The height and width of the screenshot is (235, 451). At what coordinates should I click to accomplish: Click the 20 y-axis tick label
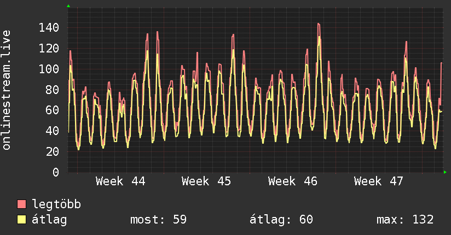53,152
